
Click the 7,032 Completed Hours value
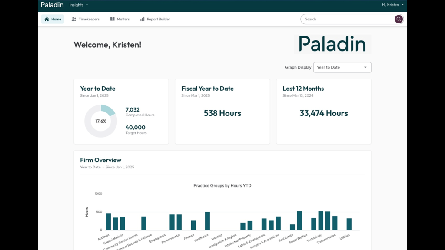click(133, 110)
